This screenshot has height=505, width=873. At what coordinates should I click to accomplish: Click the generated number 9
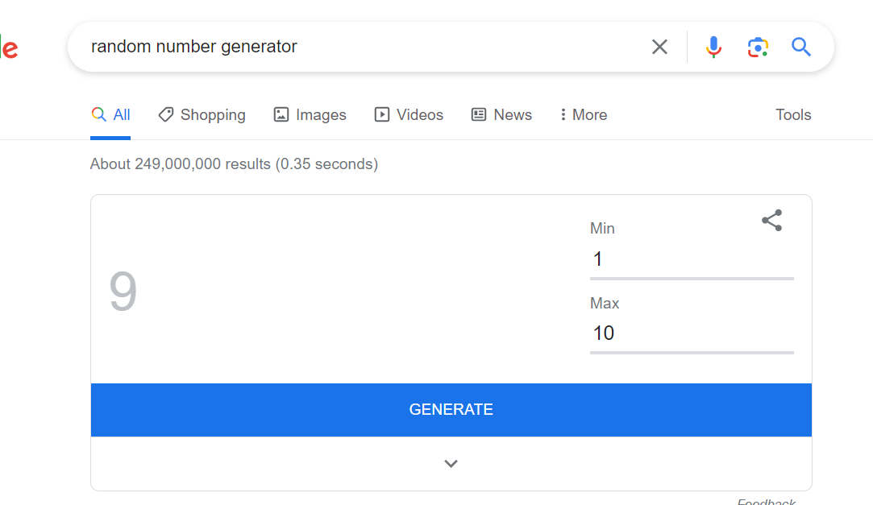click(x=123, y=291)
